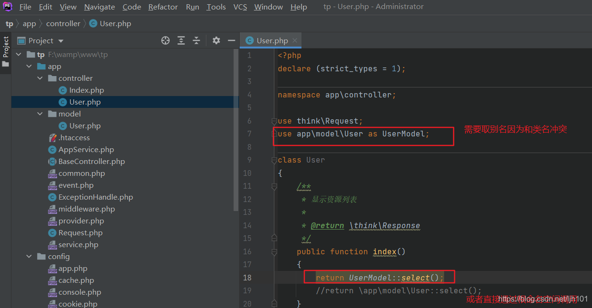Open Index.php from the controller folder

click(87, 90)
